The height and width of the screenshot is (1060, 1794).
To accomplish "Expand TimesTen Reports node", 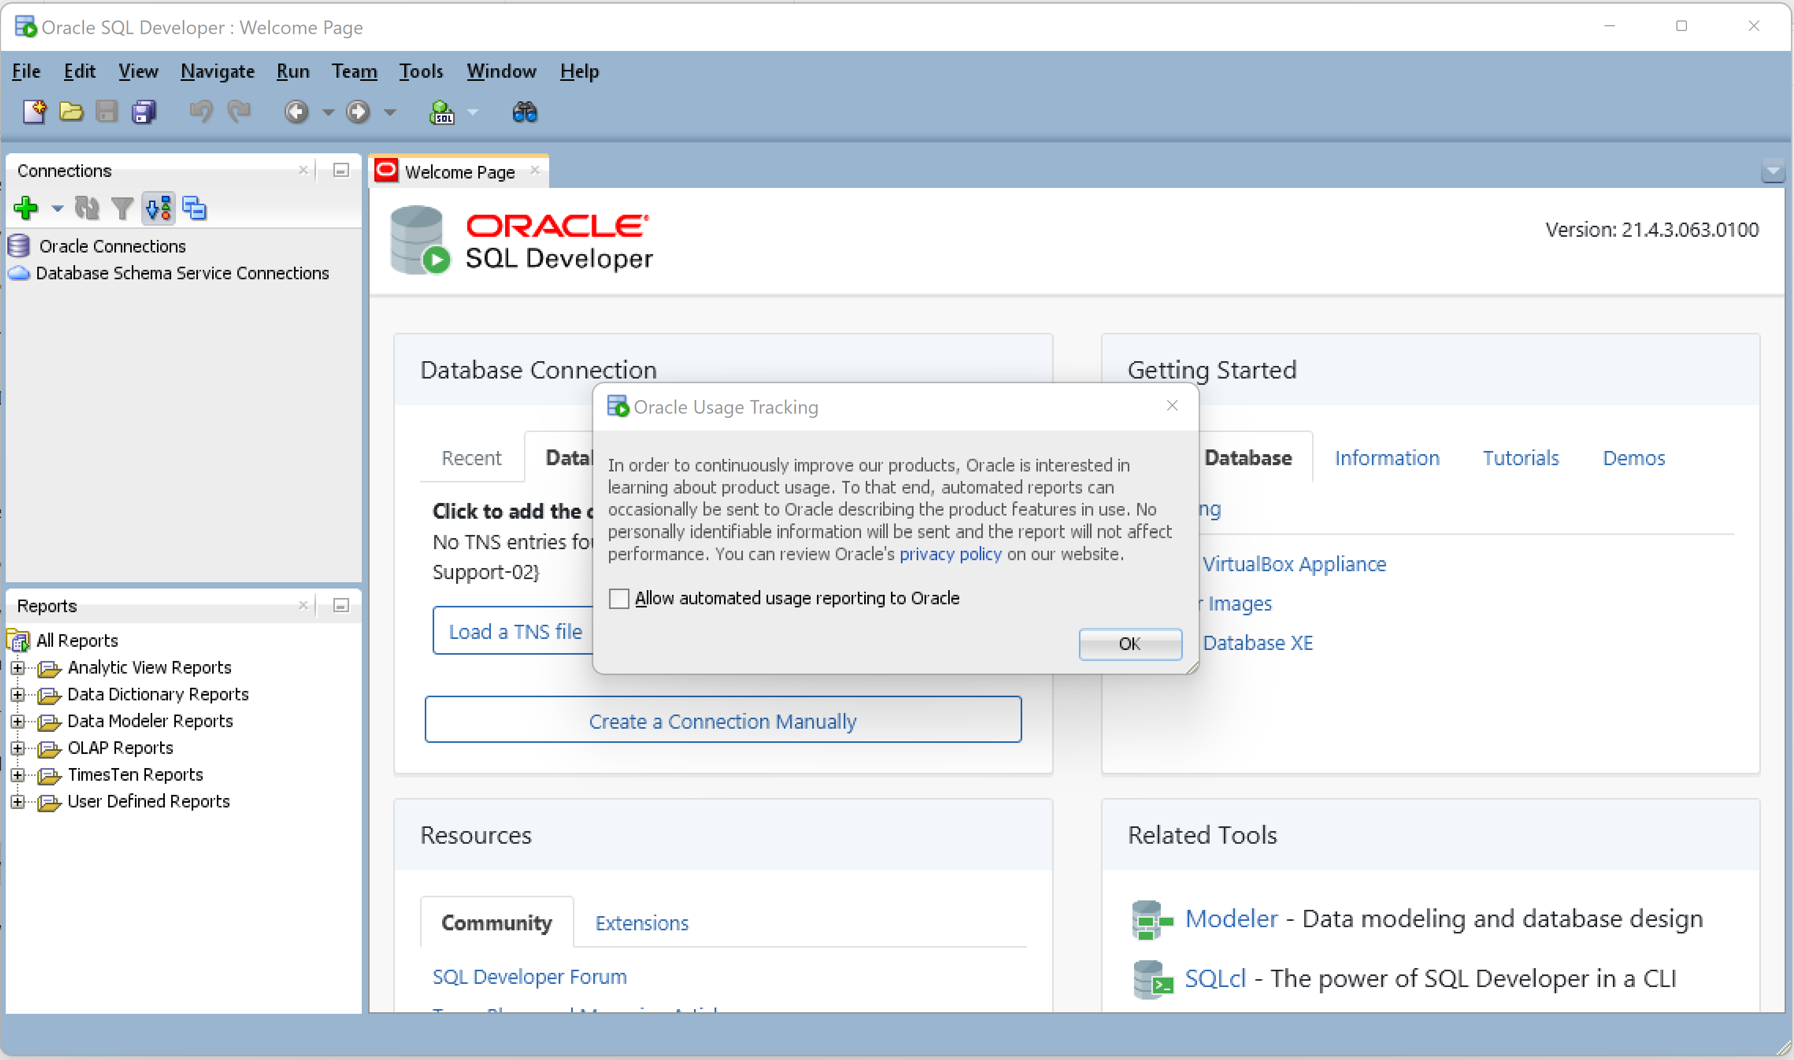I will 18,775.
